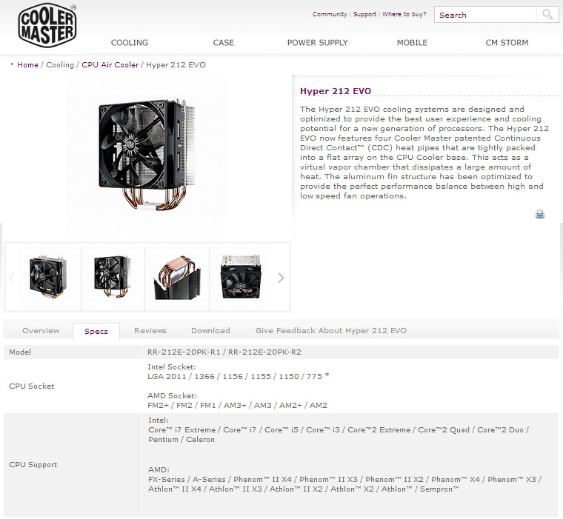Open the POWER SUPPLY menu
Viewport: 563px width, 519px height.
pos(317,43)
